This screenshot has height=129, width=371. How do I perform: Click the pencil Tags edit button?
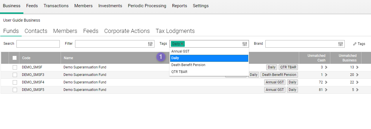[359, 44]
